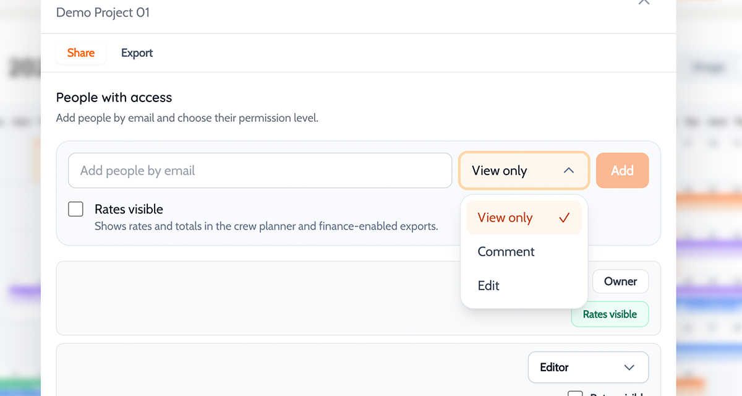Tick the Rates visible checkbox under the email field

75,209
